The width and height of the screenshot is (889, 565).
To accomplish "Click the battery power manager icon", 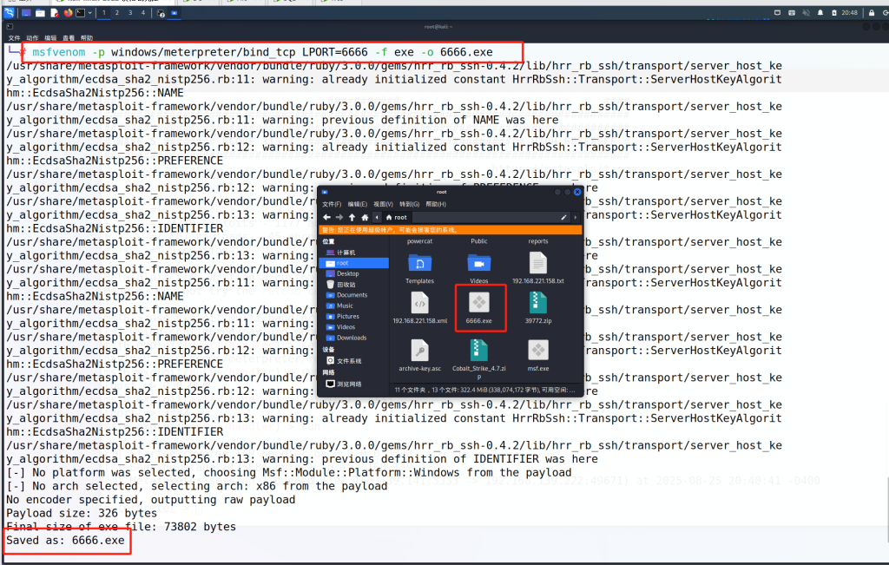I will 834,12.
